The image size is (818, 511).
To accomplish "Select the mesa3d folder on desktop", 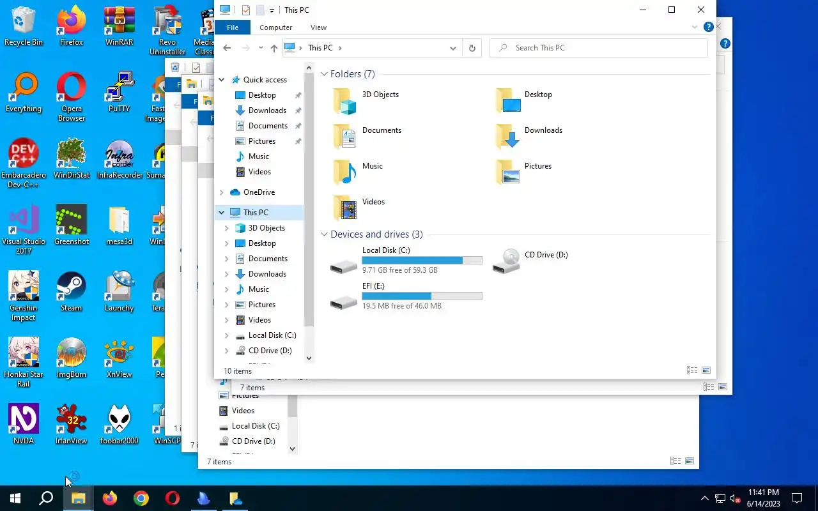I will [x=120, y=226].
